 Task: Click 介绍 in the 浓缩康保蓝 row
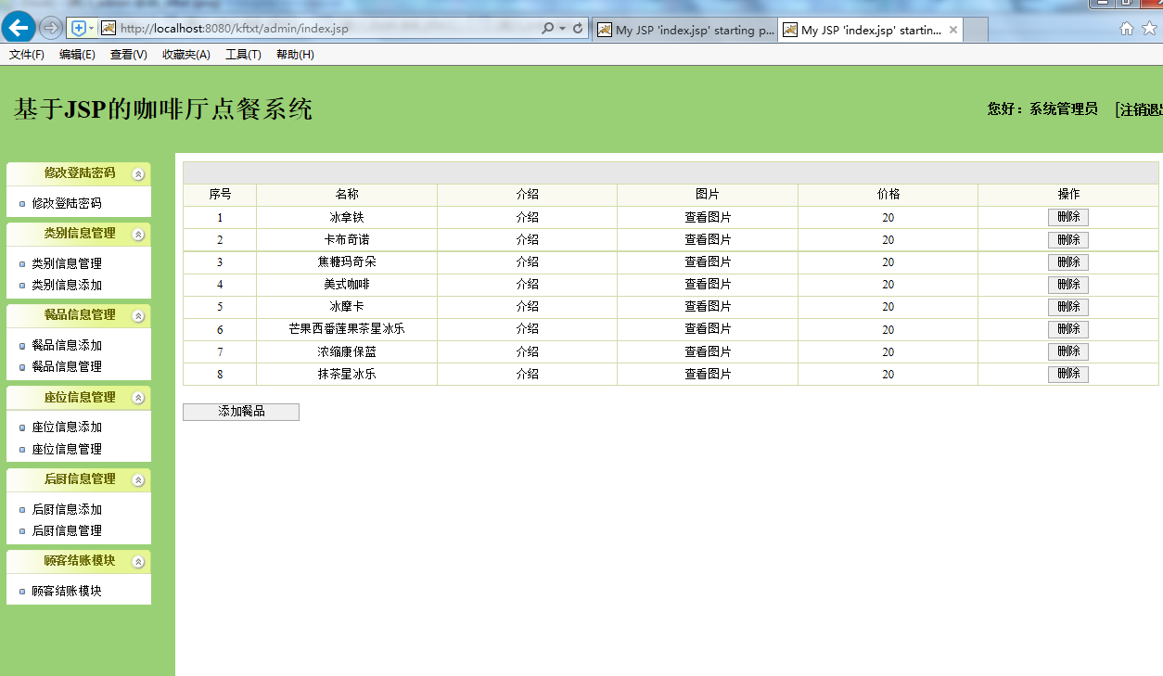[527, 351]
